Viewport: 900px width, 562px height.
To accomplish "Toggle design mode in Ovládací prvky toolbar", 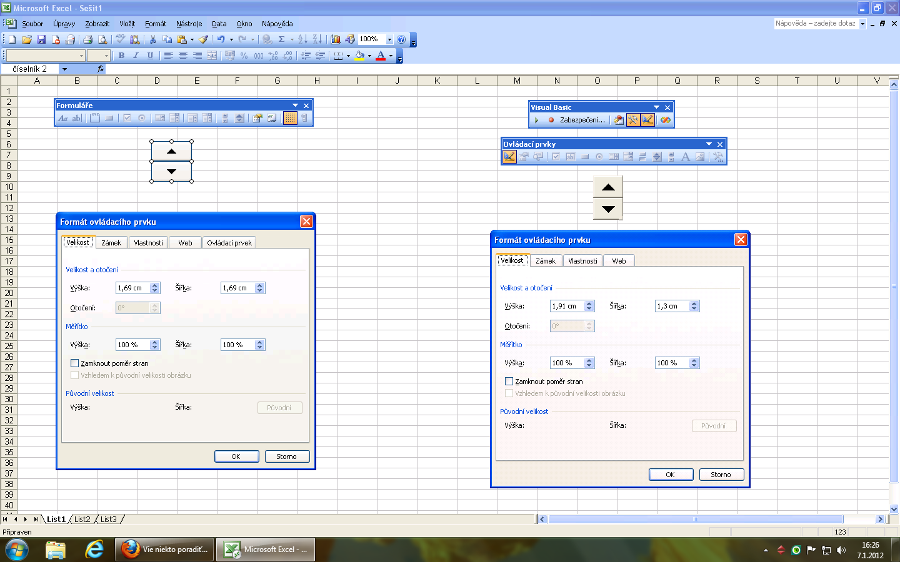I will pos(509,157).
